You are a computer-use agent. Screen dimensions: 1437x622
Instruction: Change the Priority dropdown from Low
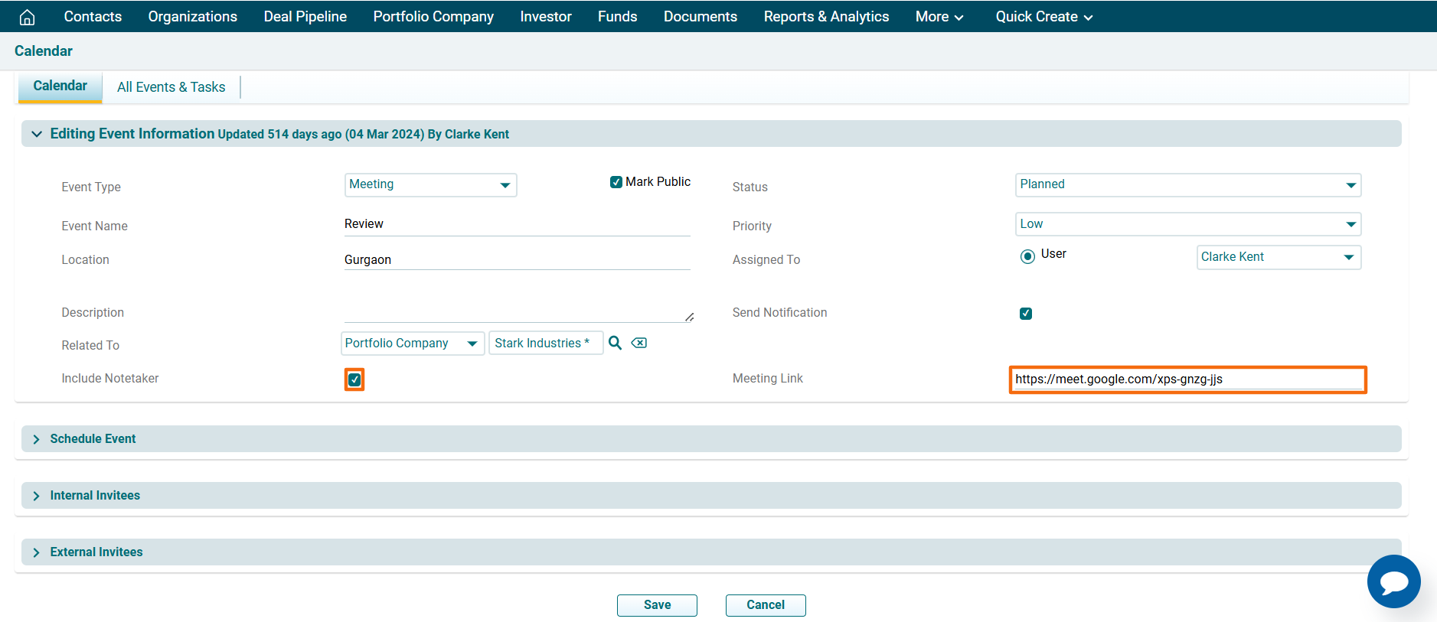[x=1187, y=224]
